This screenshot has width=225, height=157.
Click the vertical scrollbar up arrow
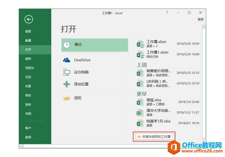pyautogui.click(x=204, y=26)
